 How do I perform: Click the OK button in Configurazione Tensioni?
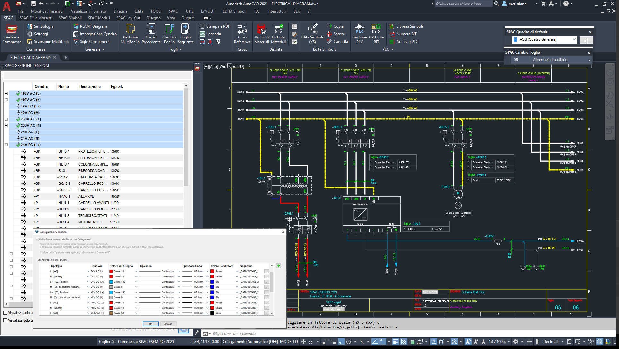click(150, 324)
